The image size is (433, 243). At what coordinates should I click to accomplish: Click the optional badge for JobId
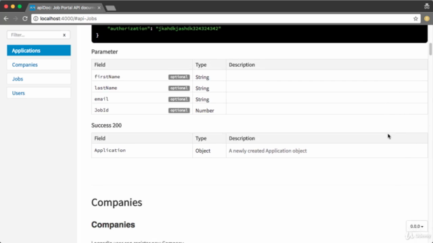point(179,110)
